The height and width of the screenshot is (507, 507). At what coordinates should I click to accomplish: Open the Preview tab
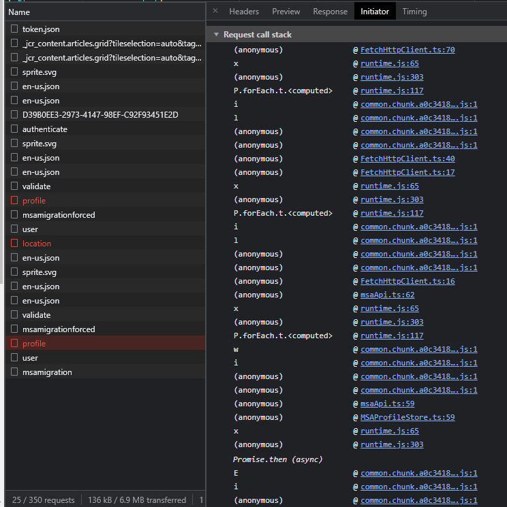tap(286, 12)
